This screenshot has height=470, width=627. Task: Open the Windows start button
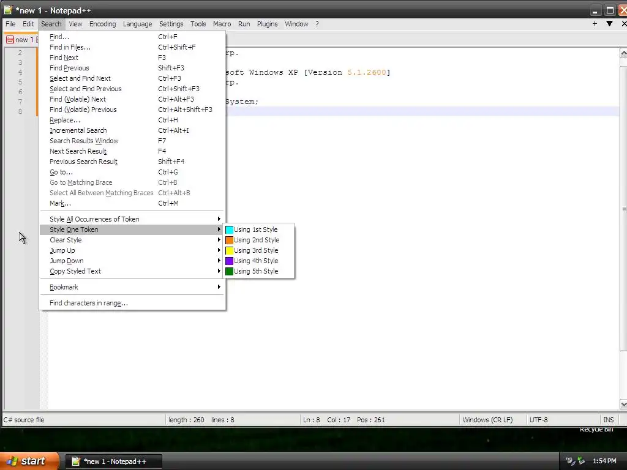(x=29, y=461)
